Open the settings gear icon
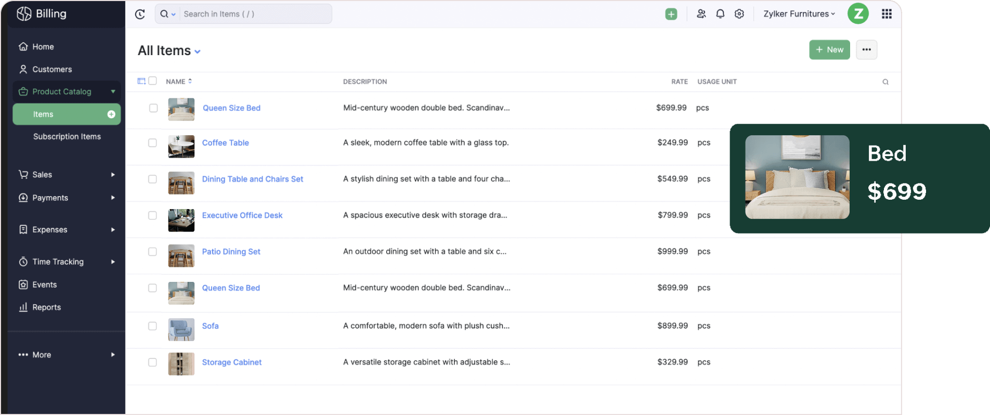This screenshot has height=415, width=990. (739, 14)
